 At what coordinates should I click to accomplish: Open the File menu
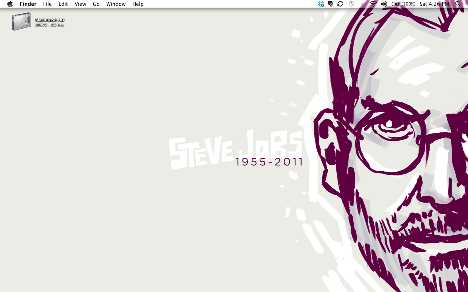click(x=47, y=4)
